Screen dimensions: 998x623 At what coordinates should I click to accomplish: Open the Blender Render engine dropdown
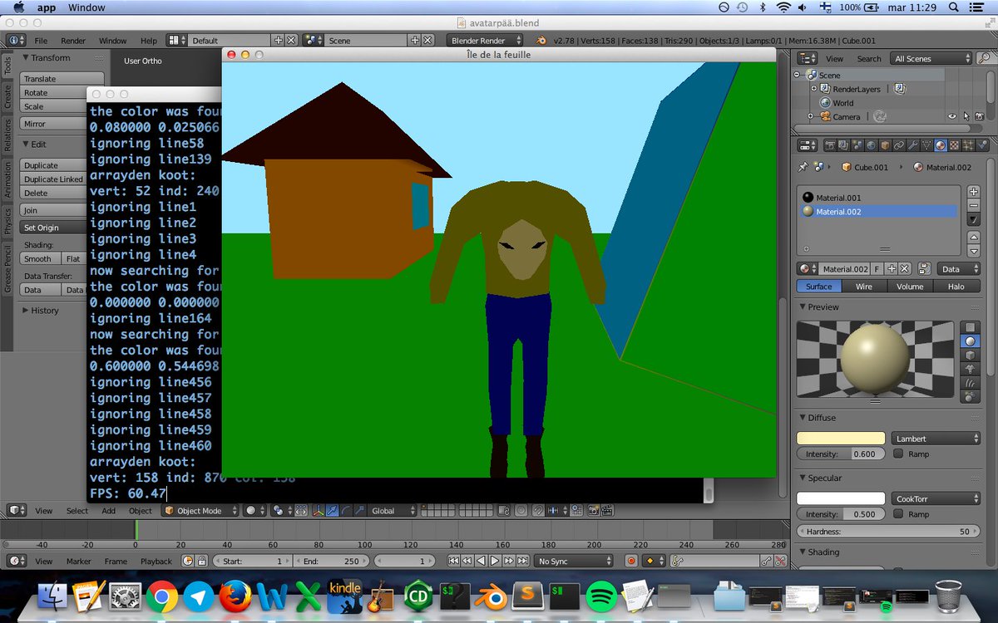[x=486, y=40]
